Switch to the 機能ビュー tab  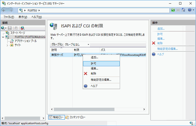(x=56, y=117)
